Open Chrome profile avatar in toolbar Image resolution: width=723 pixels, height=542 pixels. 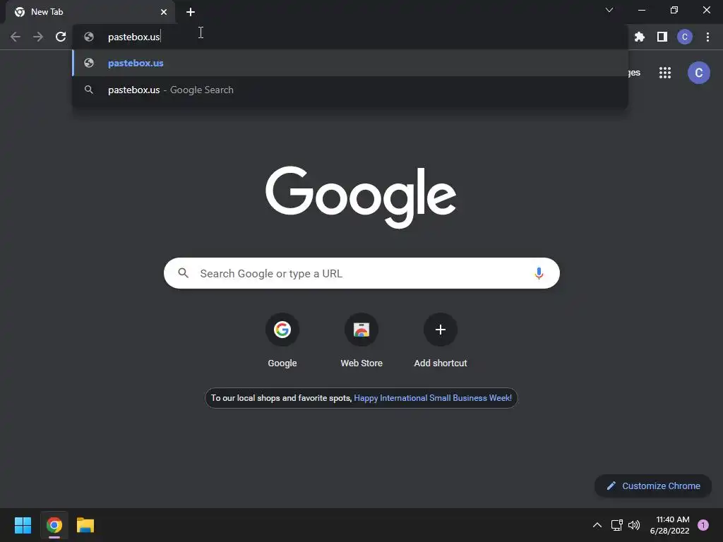(x=685, y=37)
